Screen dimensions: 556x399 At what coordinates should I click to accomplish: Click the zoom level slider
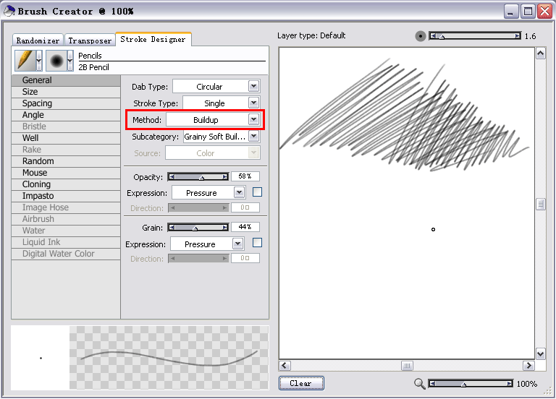click(x=474, y=384)
